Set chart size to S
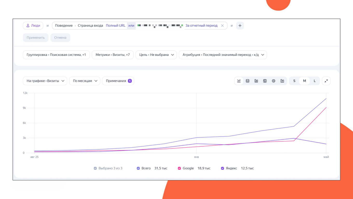This screenshot has width=353, height=199. coord(294,81)
